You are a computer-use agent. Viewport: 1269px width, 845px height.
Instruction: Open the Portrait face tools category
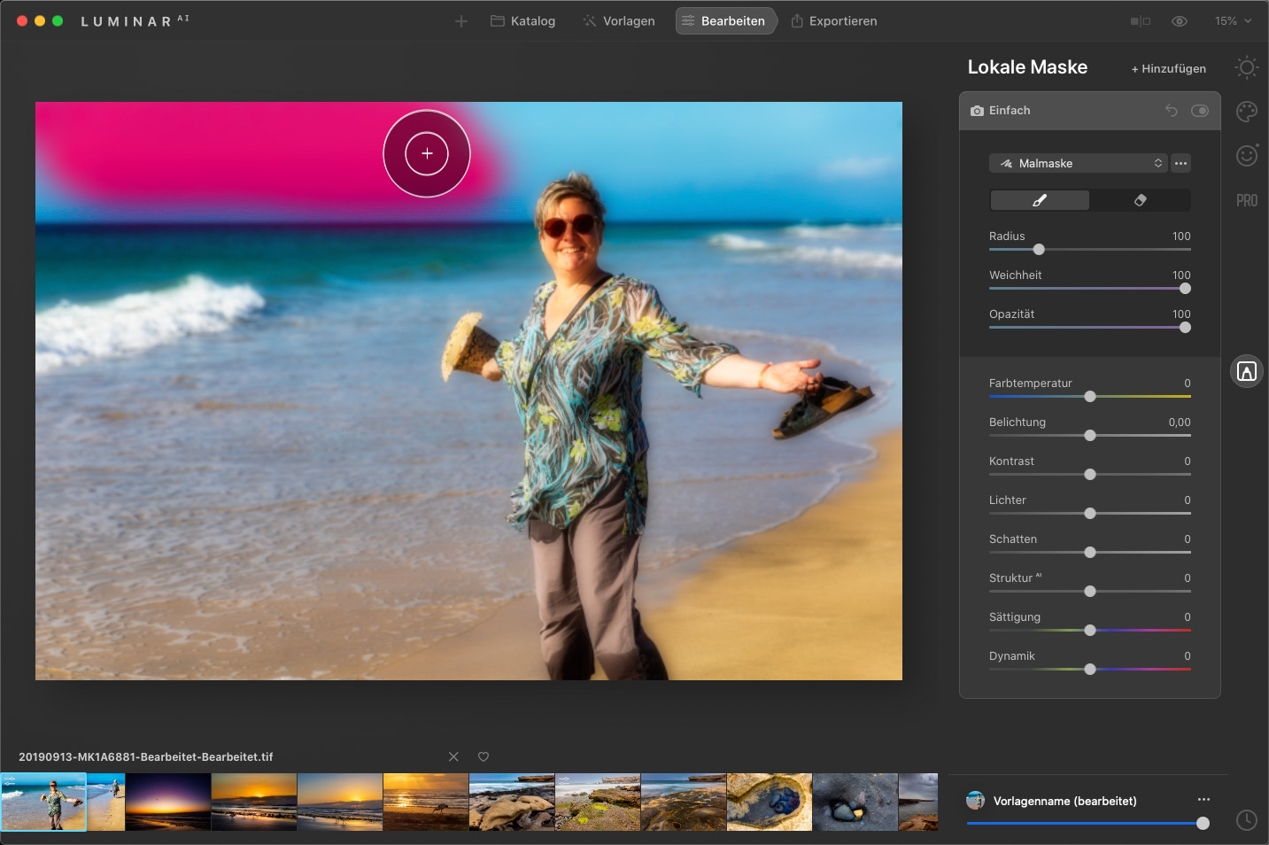pos(1247,156)
